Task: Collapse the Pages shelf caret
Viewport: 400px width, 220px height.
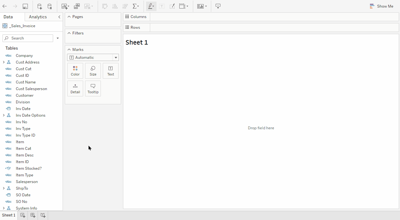Action: tap(69, 17)
